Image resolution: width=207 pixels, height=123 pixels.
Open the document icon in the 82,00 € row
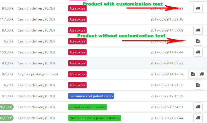point(193,74)
